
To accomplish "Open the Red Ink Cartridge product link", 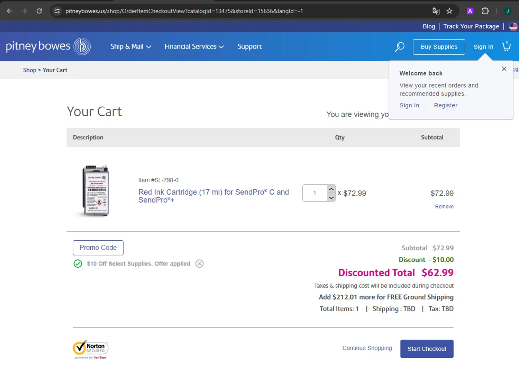I will click(213, 196).
